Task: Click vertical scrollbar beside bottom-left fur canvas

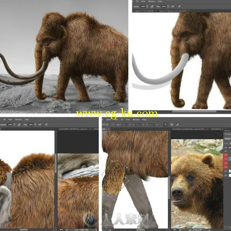Action: point(55,164)
